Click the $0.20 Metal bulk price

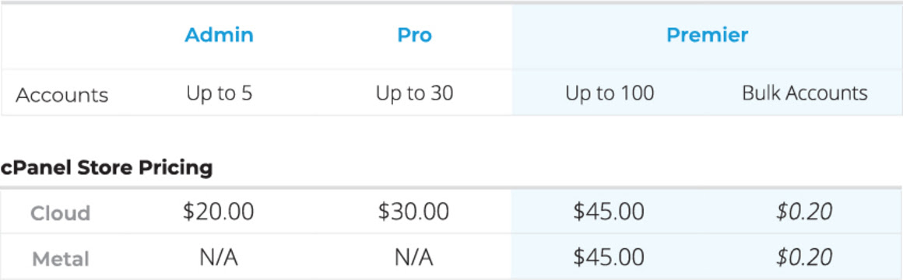click(804, 257)
